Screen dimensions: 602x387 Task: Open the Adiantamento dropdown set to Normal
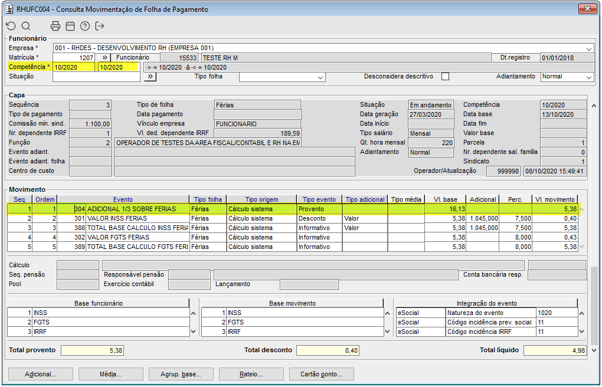[588, 77]
